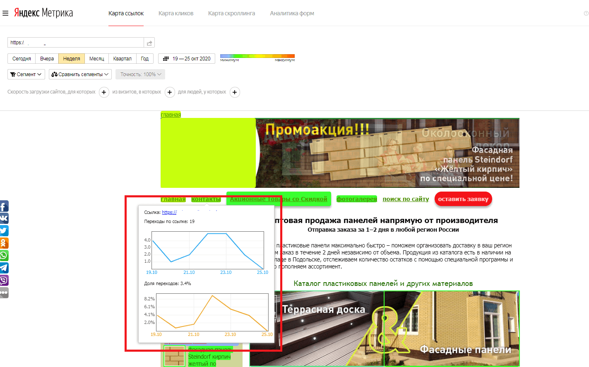This screenshot has width=589, height=367.
Task: Click the minimum-maximum heatmap color scale
Action: (257, 55)
